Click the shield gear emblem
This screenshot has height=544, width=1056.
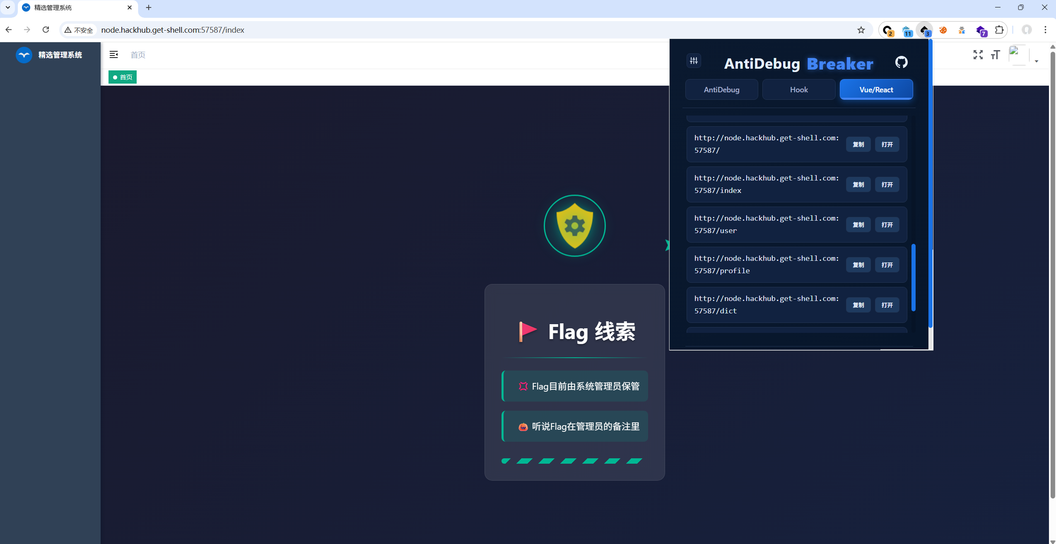coord(574,226)
